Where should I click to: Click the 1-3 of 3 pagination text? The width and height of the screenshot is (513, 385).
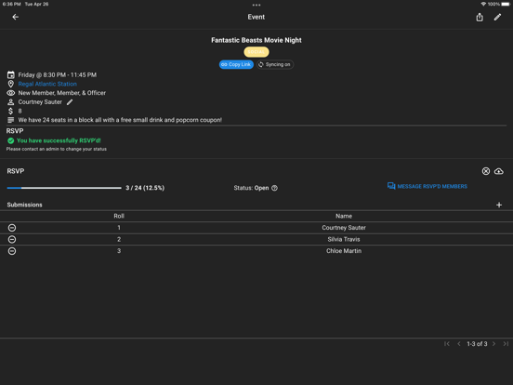tap(477, 344)
